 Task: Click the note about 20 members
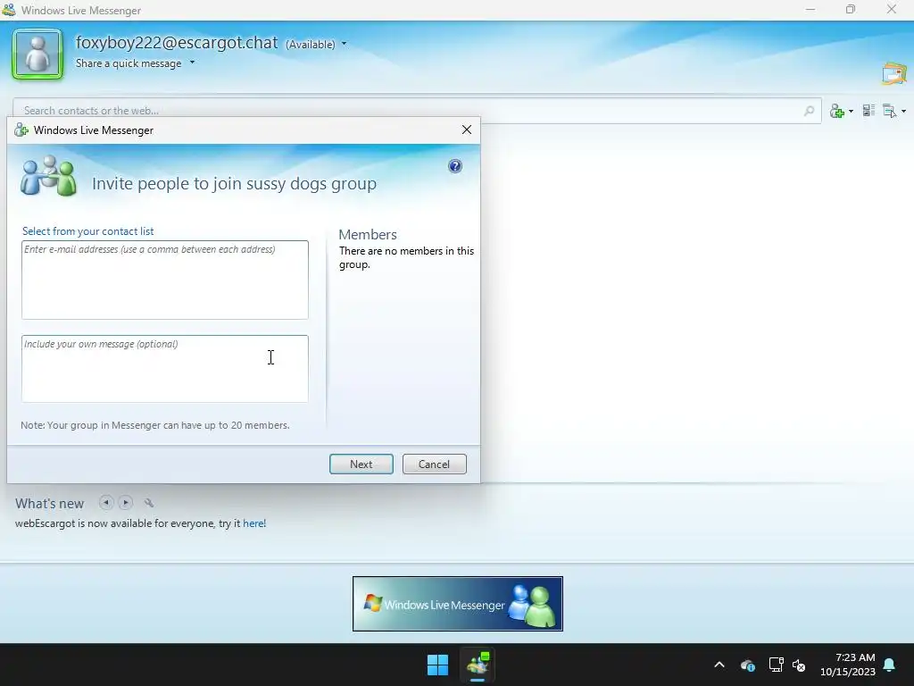(155, 425)
